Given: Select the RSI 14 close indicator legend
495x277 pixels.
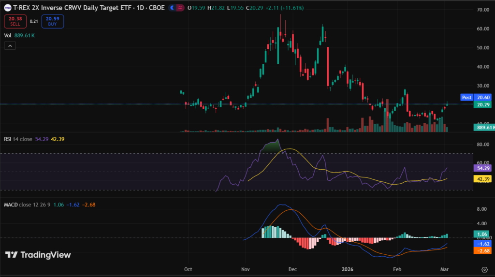Looking at the screenshot, I should click(18, 139).
